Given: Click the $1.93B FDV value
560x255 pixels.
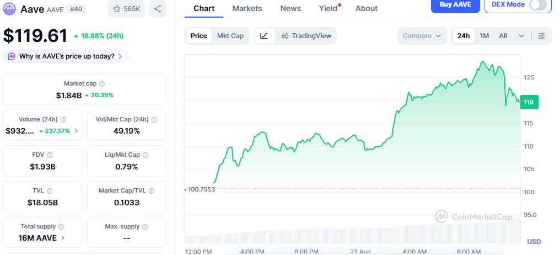Looking at the screenshot, I should pos(42,167).
